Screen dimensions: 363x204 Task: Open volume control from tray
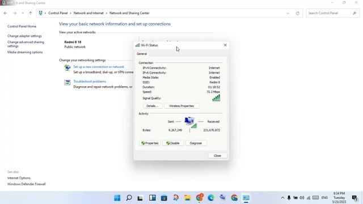click(x=302, y=198)
